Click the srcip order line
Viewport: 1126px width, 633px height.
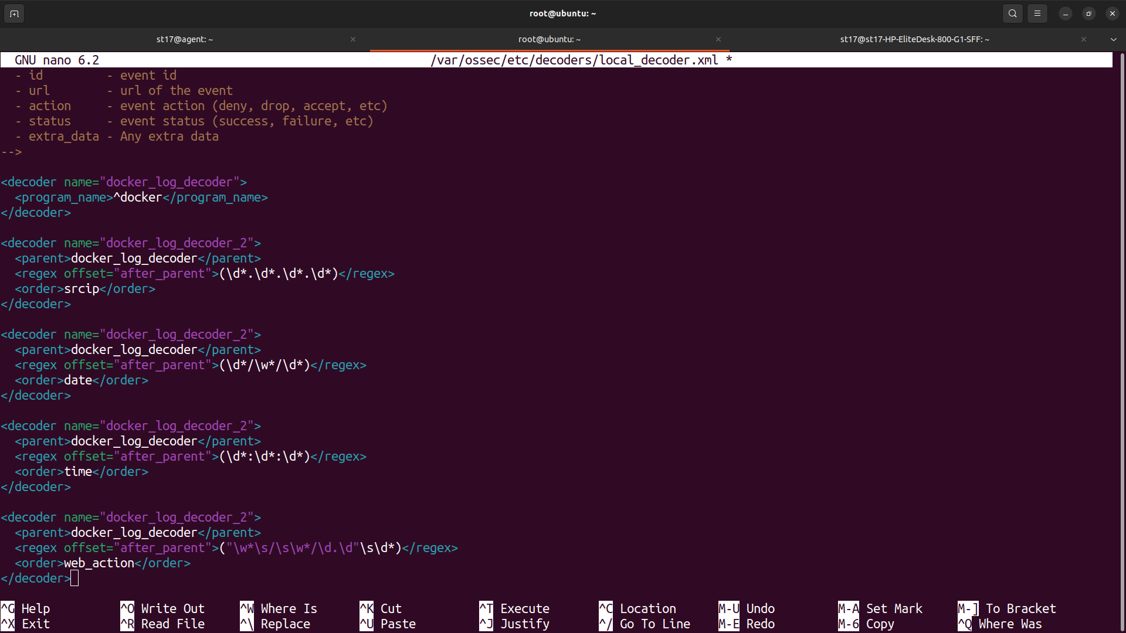[85, 288]
